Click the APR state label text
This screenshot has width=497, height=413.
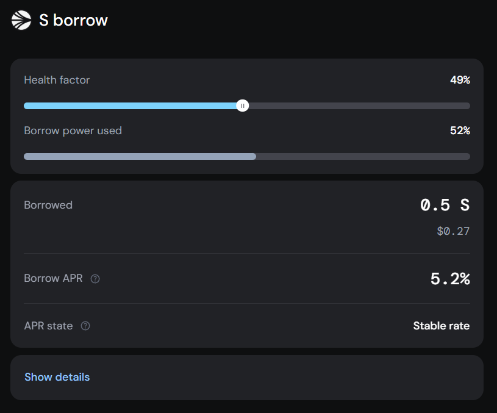coord(48,326)
